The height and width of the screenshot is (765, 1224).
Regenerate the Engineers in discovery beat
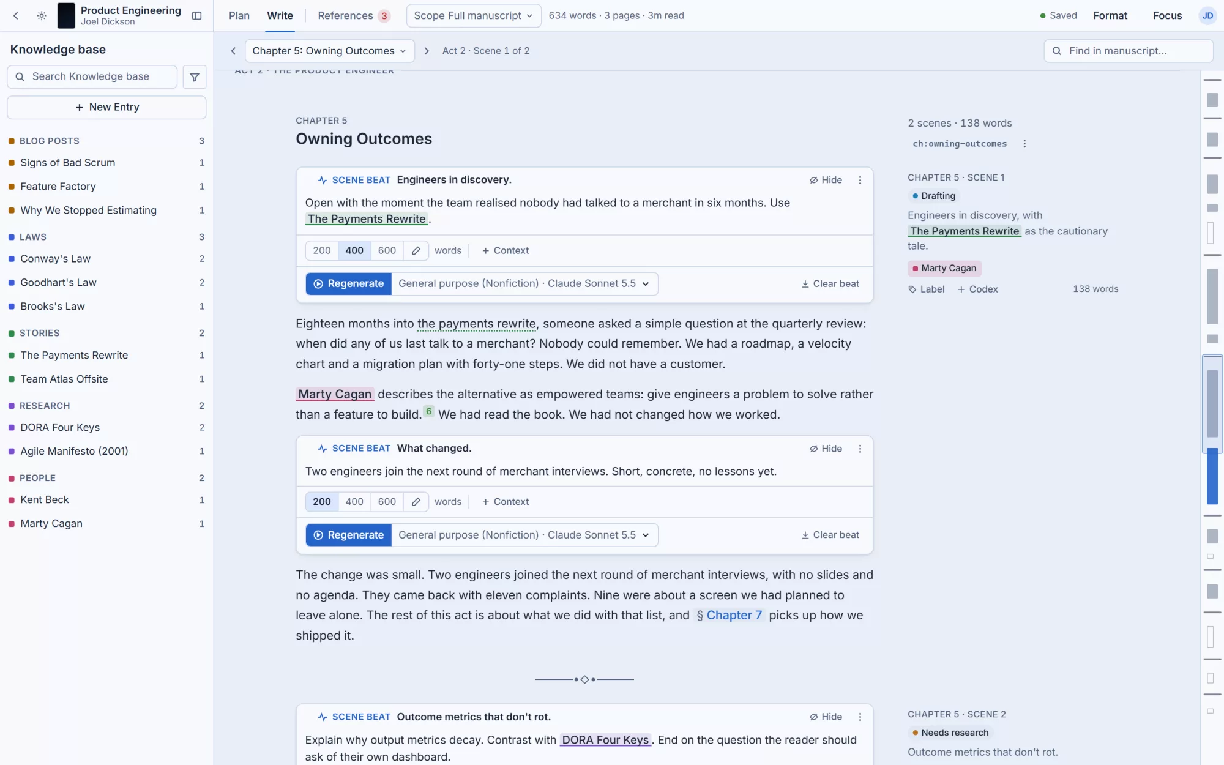point(349,284)
